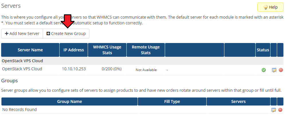Click red delete icon for OpenStack server

pyautogui.click(x=281, y=70)
